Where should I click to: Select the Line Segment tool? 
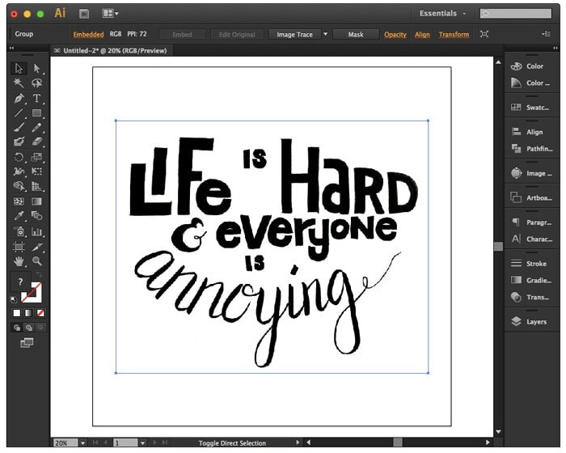tap(19, 113)
